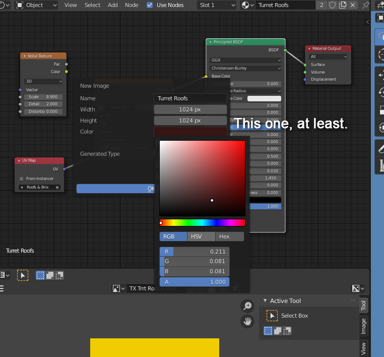Open the View menu in node editor

[71, 5]
